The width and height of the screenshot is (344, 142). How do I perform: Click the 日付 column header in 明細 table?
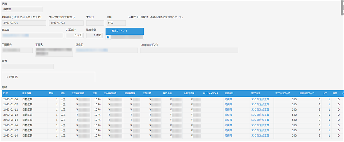7,93
